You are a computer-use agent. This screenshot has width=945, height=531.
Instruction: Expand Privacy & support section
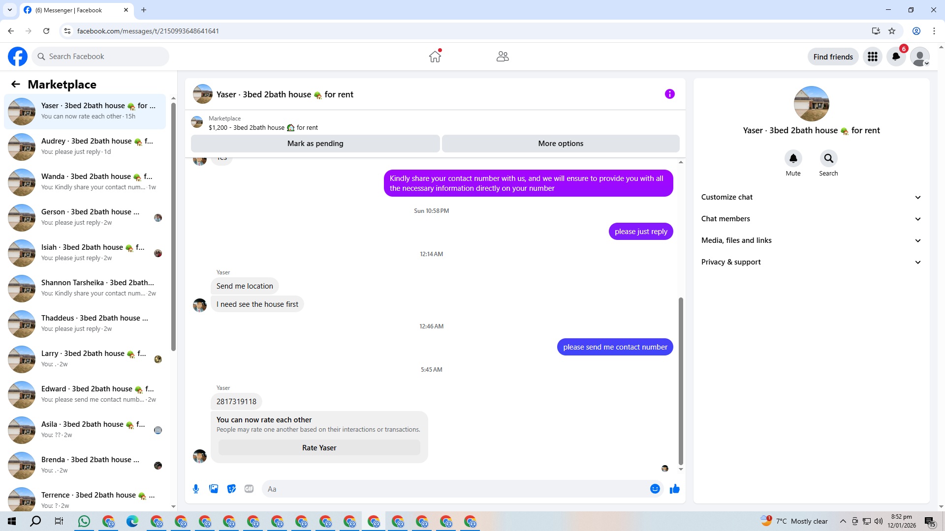pyautogui.click(x=811, y=262)
